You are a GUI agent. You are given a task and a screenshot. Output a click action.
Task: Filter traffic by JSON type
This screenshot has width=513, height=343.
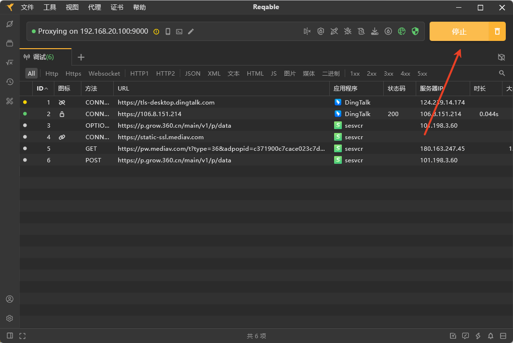tap(192, 74)
